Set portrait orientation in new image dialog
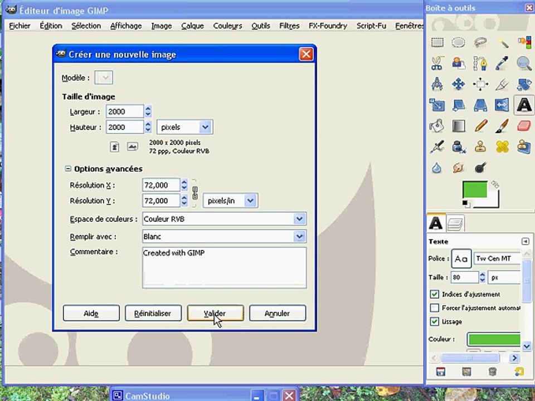 click(115, 147)
